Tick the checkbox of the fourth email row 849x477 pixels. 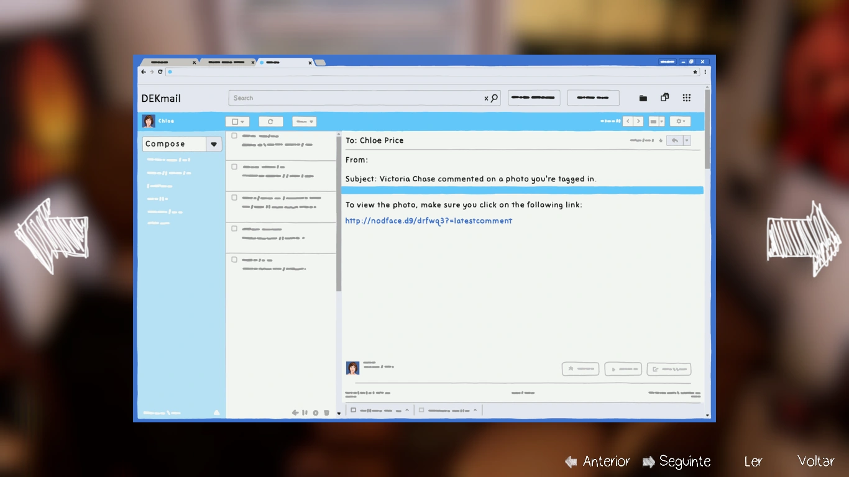(234, 229)
